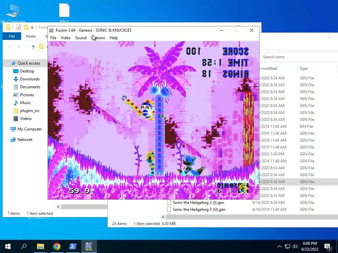Click the blank file desktop icon
Image resolution: width=338 pixels, height=253 pixels.
click(64, 13)
